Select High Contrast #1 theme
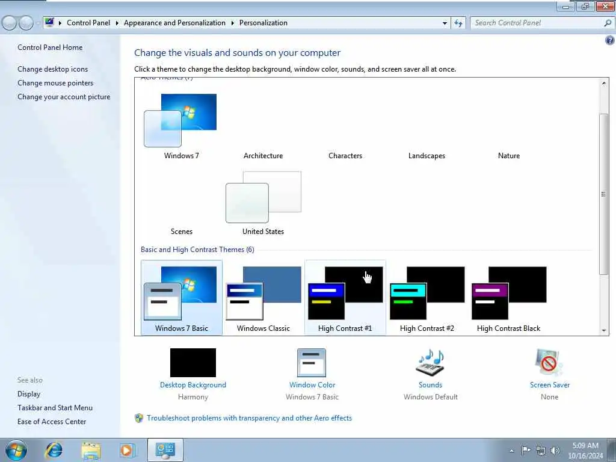 click(345, 297)
